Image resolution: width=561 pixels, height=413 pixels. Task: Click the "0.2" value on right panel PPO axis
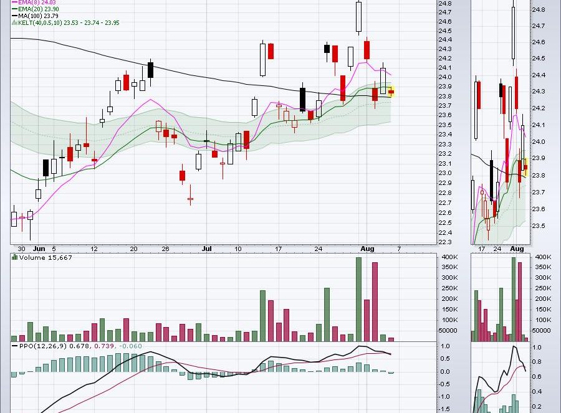pos(537,407)
